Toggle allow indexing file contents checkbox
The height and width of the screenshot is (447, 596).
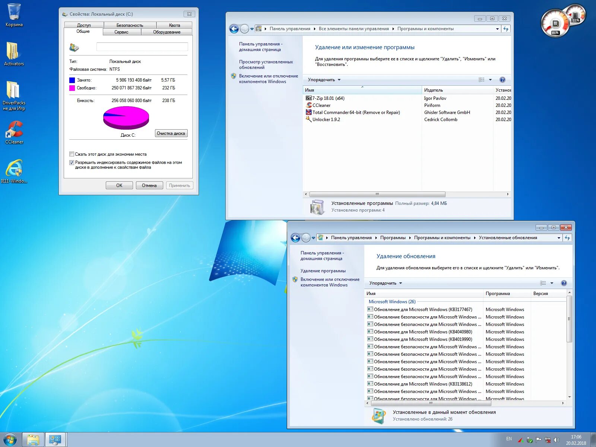pos(72,162)
